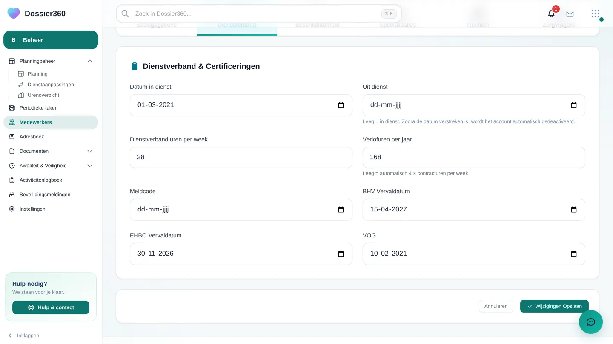Click the Hulp & contact button
This screenshot has width=613, height=344.
[51, 307]
